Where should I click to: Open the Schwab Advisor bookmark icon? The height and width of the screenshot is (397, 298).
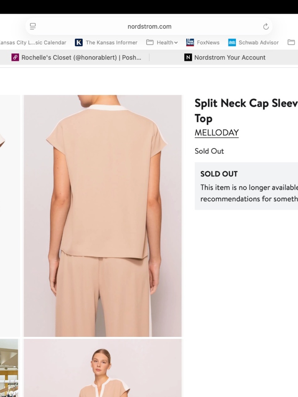[x=232, y=43]
